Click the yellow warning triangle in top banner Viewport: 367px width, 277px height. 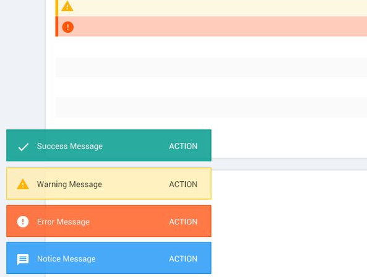click(67, 6)
